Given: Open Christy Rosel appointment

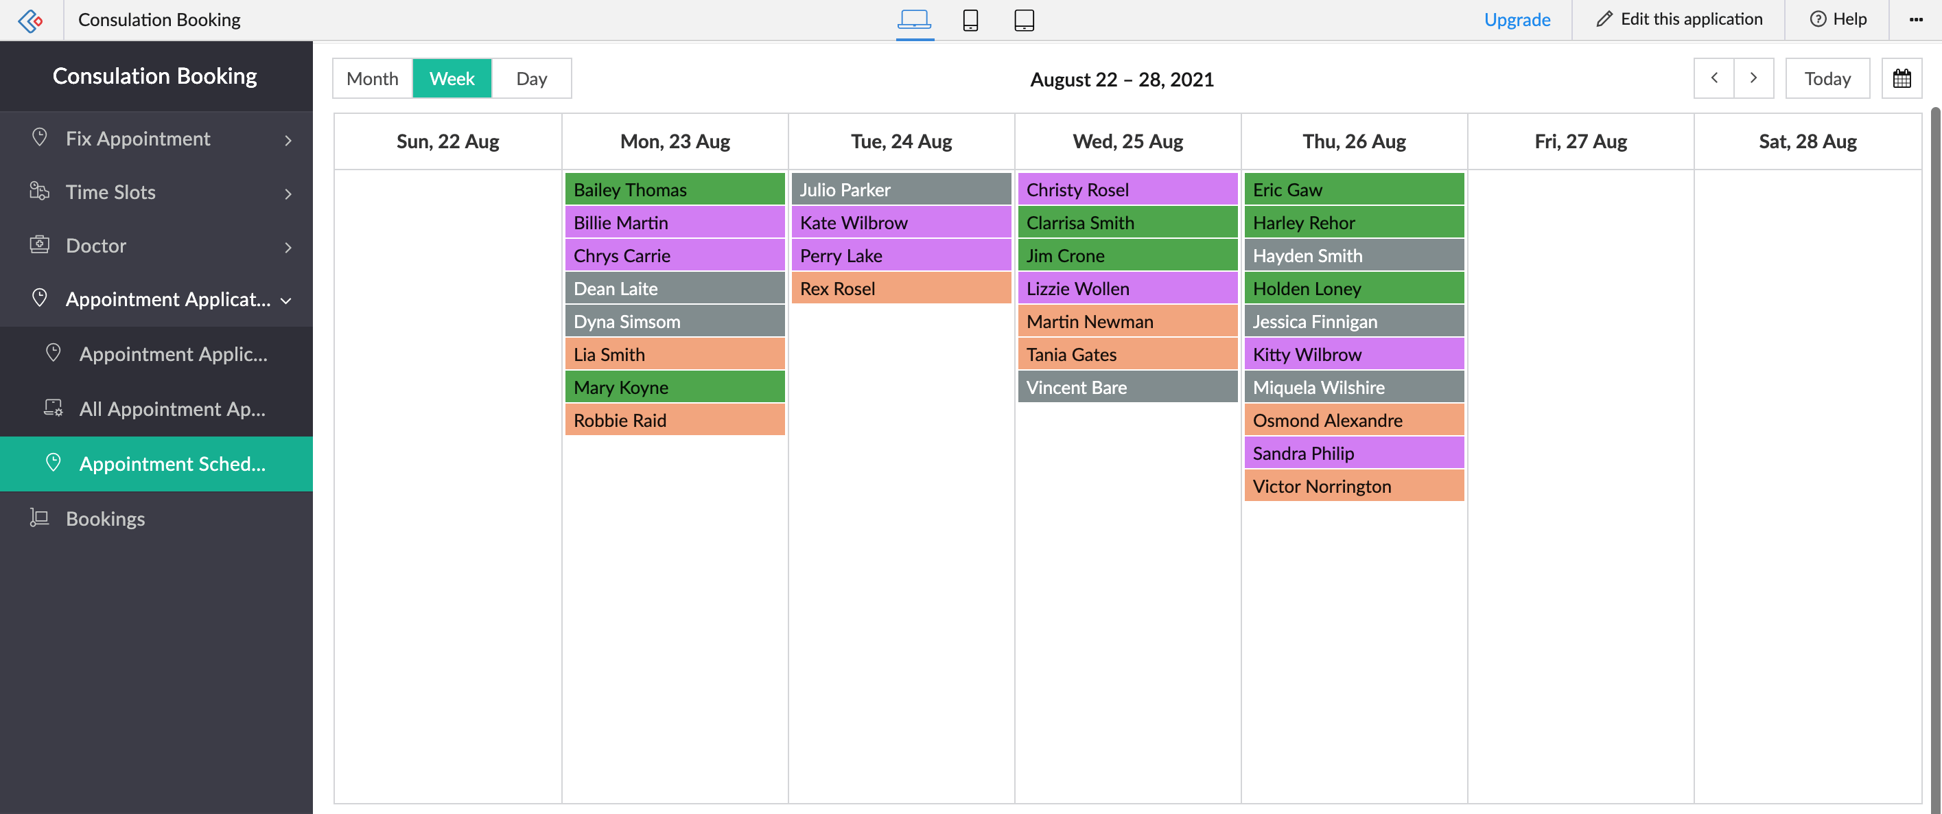Looking at the screenshot, I should (x=1128, y=189).
